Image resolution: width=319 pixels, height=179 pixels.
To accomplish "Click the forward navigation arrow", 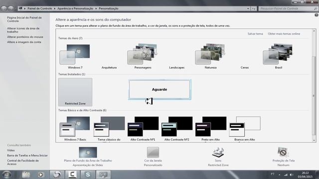I will tap(11, 8).
